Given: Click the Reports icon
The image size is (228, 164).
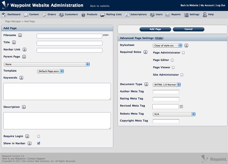Looking at the screenshot, I should coord(168,15).
